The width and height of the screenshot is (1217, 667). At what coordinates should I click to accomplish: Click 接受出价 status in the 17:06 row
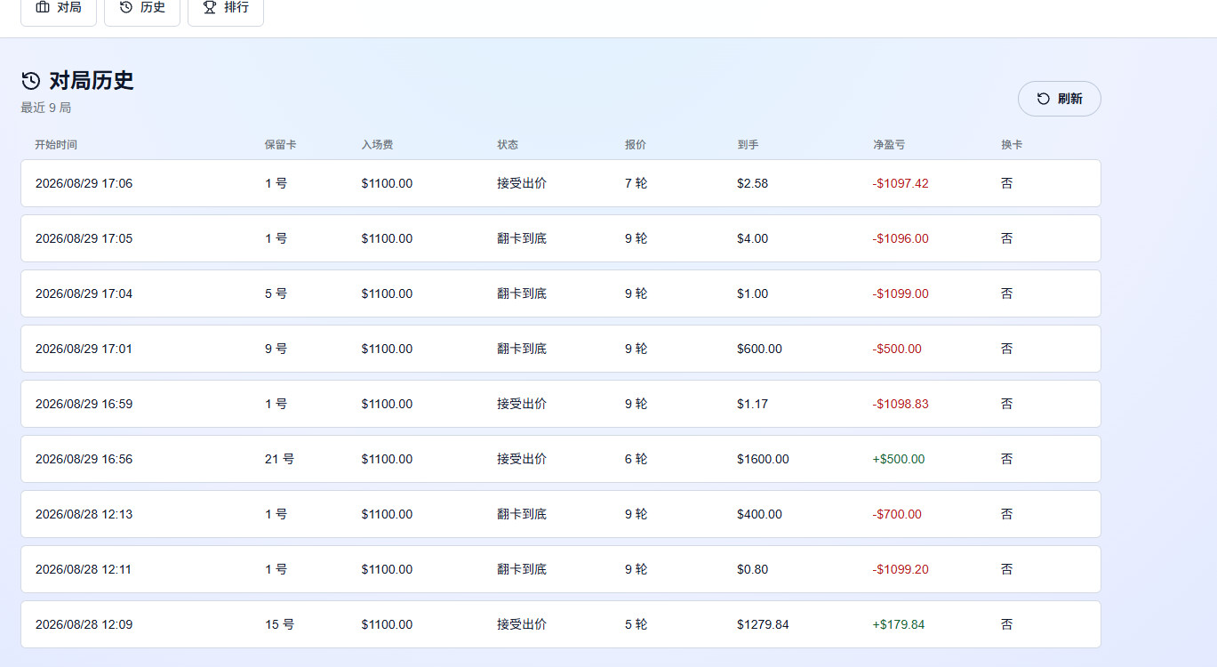(x=522, y=183)
